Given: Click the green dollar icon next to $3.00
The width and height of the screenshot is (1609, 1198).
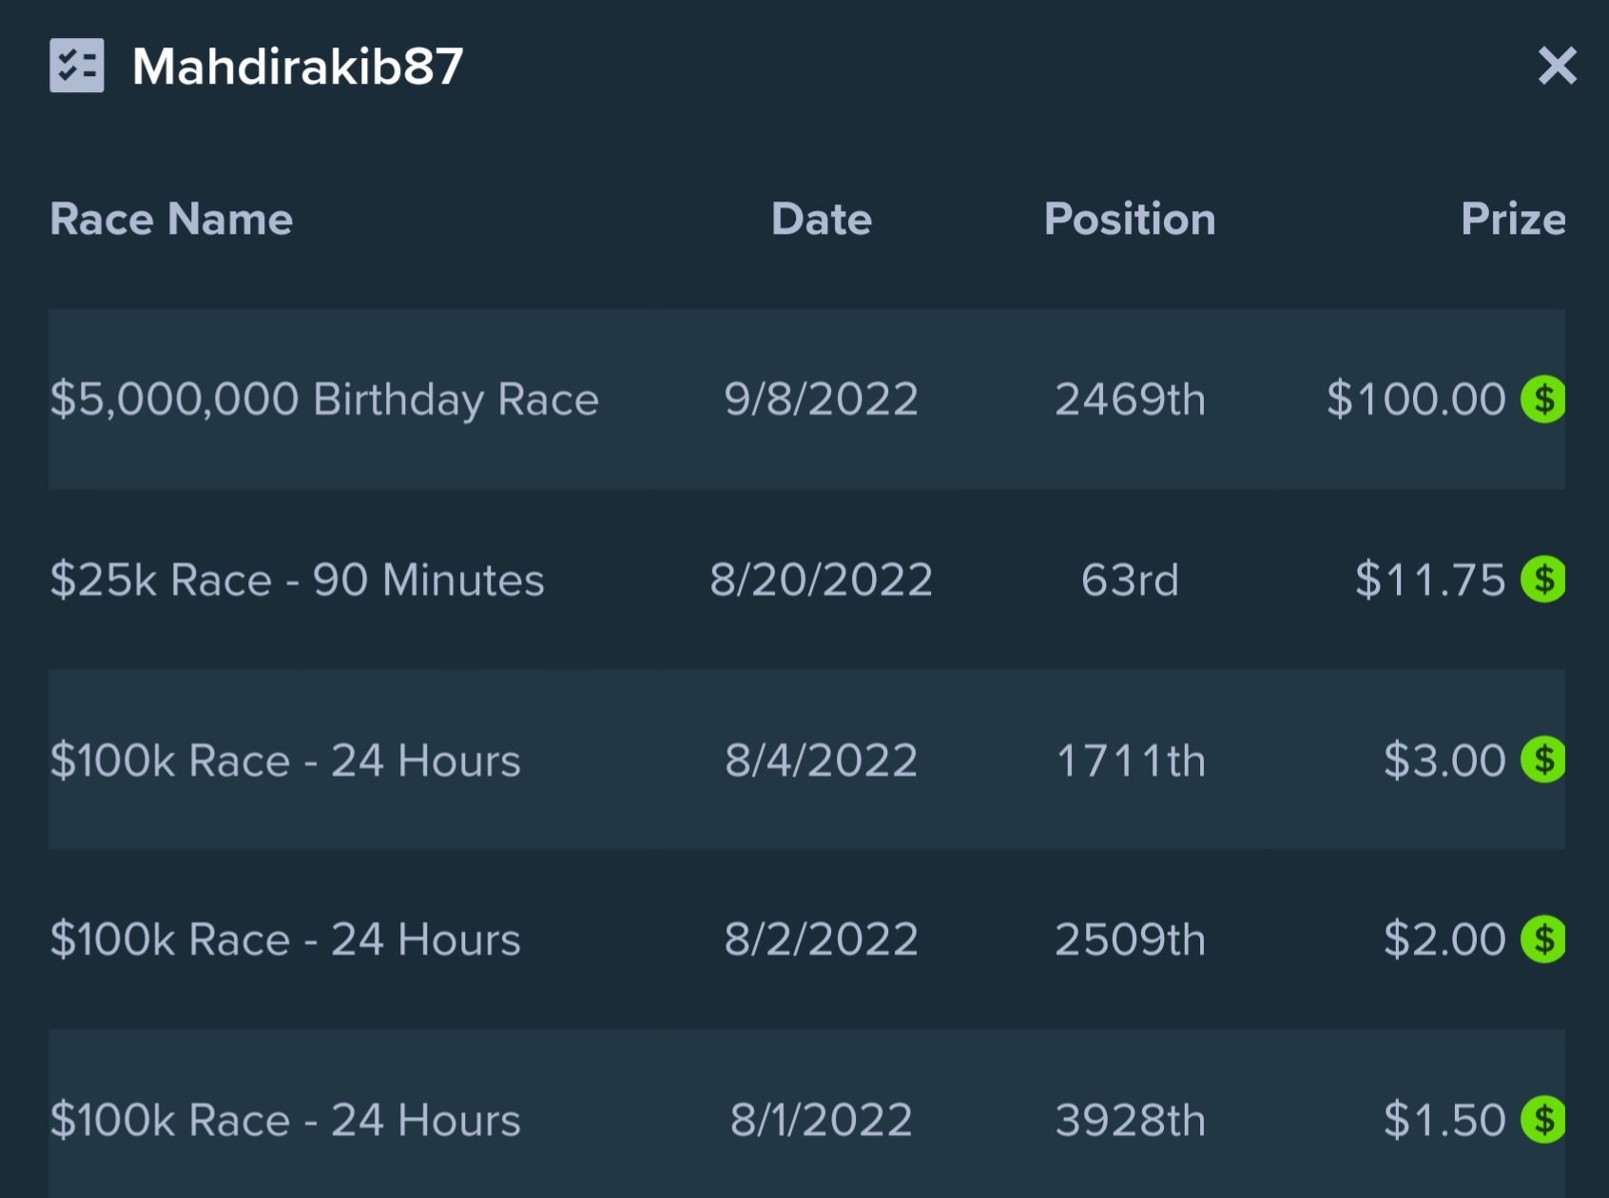Looking at the screenshot, I should [1542, 760].
